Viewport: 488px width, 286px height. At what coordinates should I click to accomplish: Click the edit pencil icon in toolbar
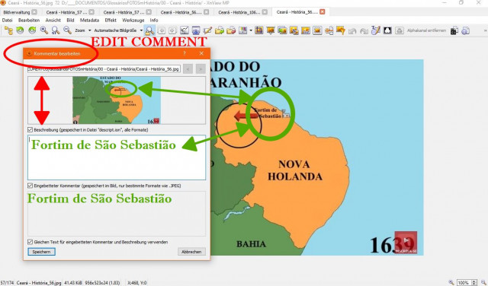207,30
